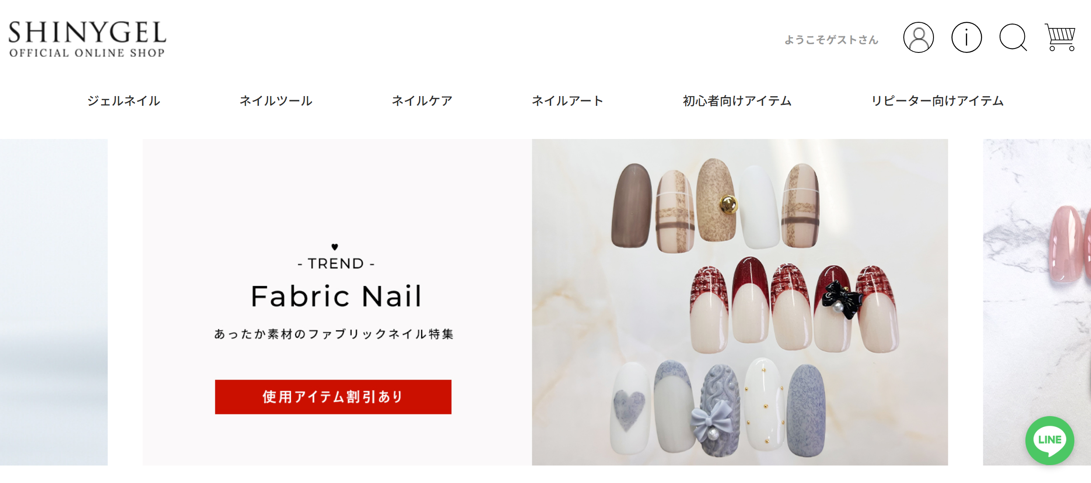Click the TREND label with heart
This screenshot has height=483, width=1091.
(336, 258)
